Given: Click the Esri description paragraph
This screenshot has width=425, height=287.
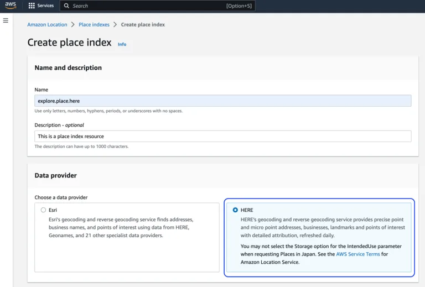Looking at the screenshot, I should pos(121,227).
